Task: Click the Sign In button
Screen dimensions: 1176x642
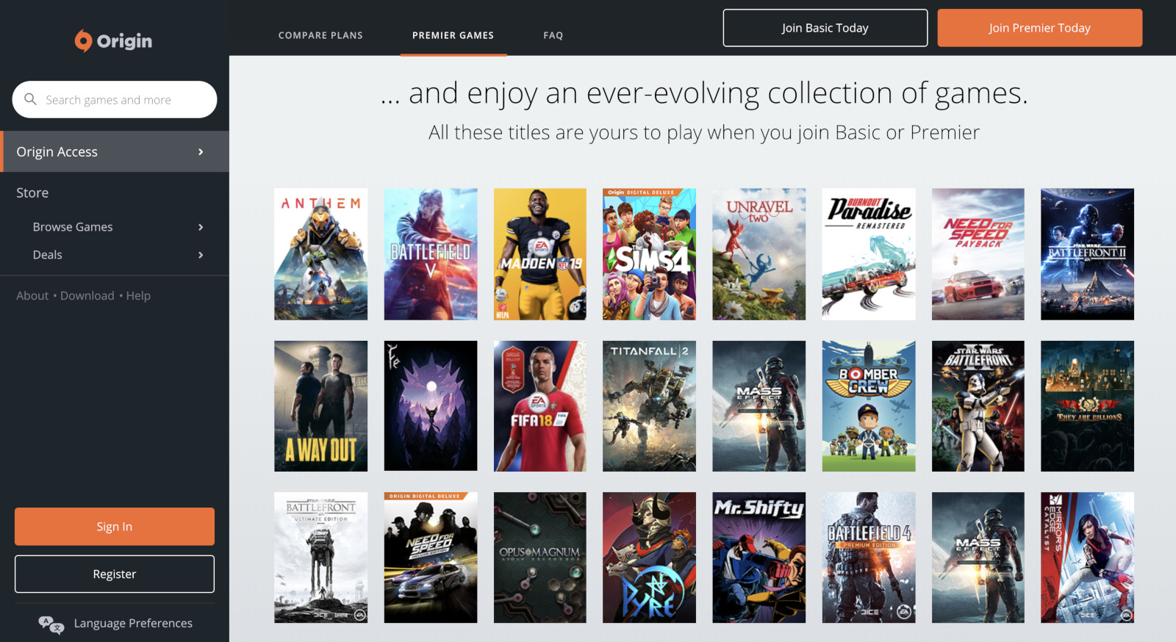Action: point(115,527)
